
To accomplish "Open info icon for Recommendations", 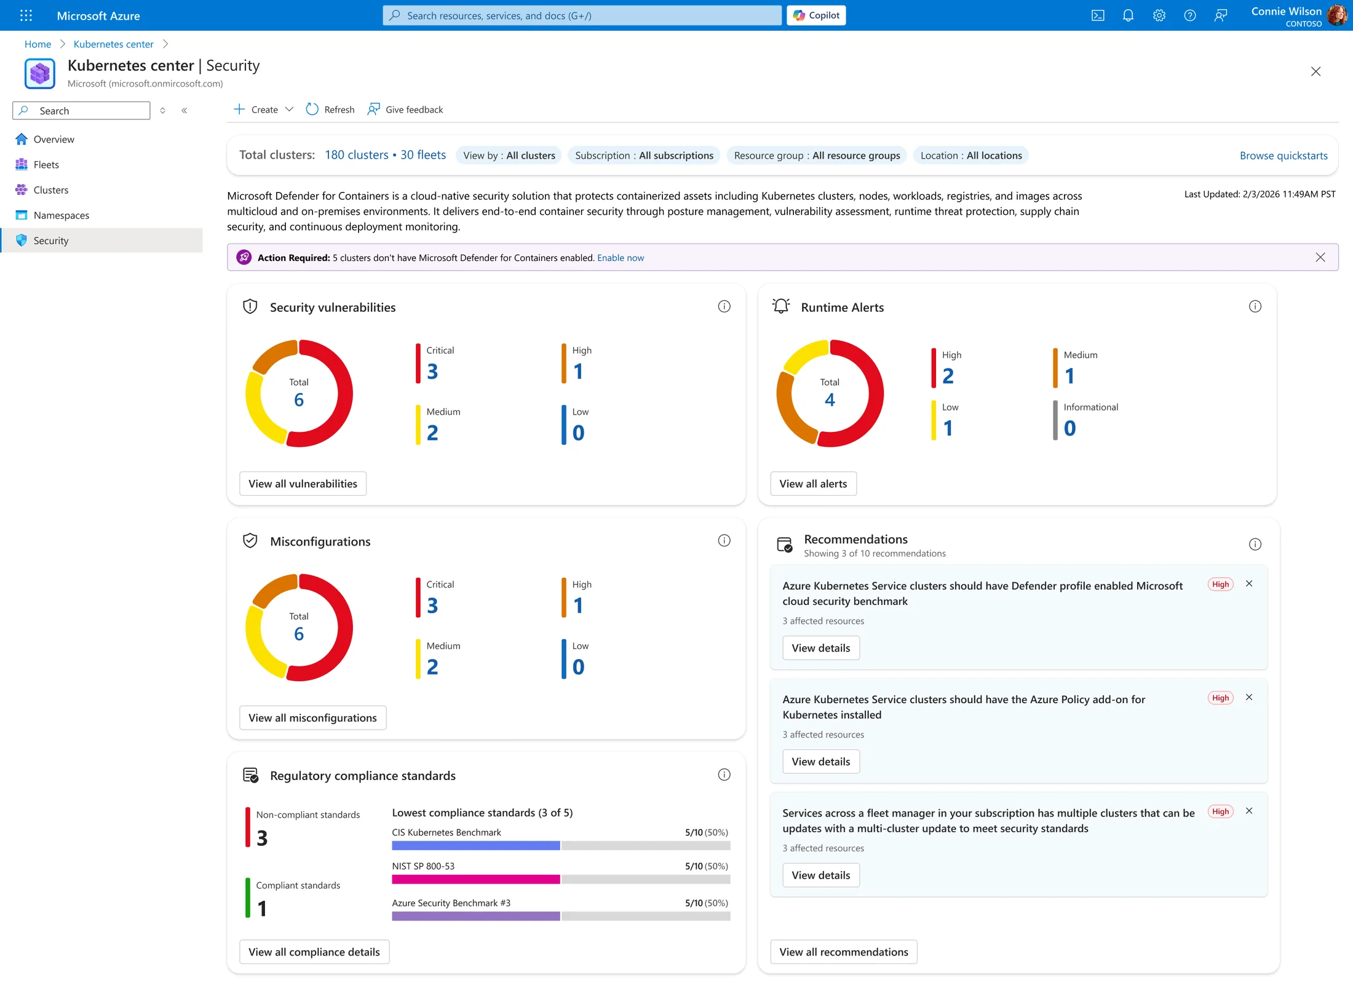I will [x=1255, y=544].
